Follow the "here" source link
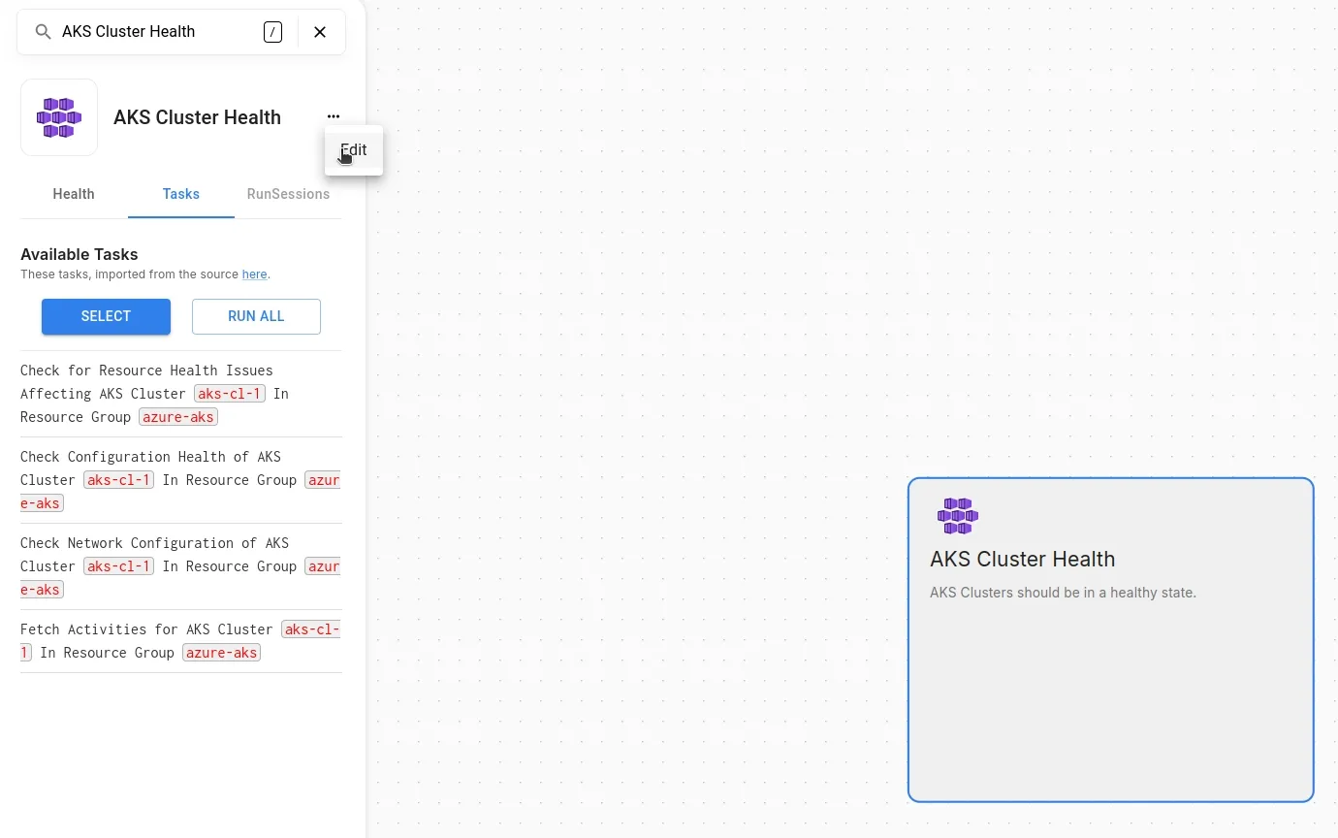This screenshot has width=1338, height=838. [x=254, y=274]
